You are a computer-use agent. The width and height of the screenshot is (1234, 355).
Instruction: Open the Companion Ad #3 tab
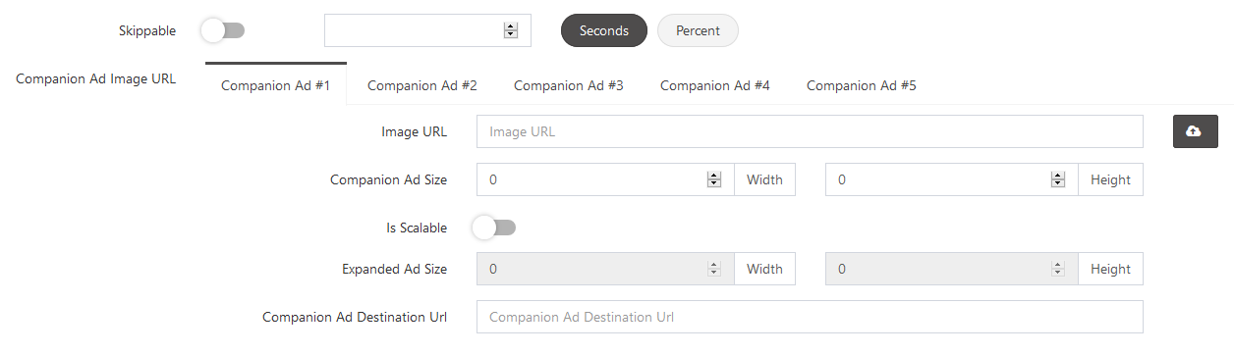click(569, 85)
